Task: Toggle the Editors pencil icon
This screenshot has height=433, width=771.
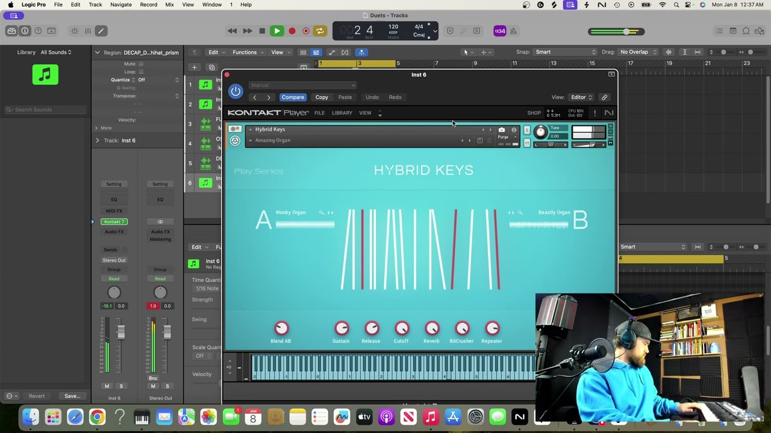Action: click(101, 31)
